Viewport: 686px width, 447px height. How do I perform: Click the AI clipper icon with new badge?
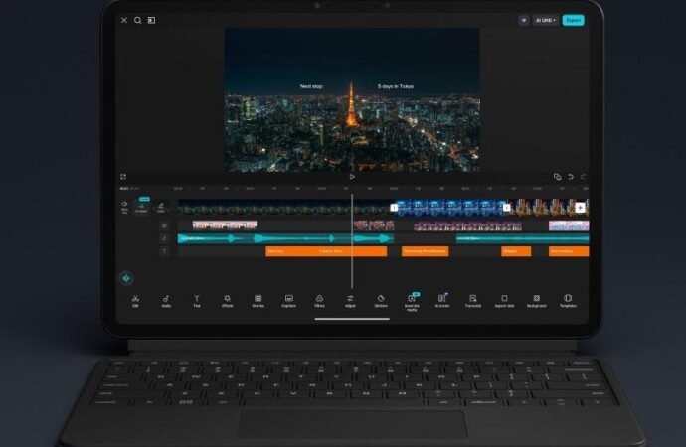coord(142,207)
